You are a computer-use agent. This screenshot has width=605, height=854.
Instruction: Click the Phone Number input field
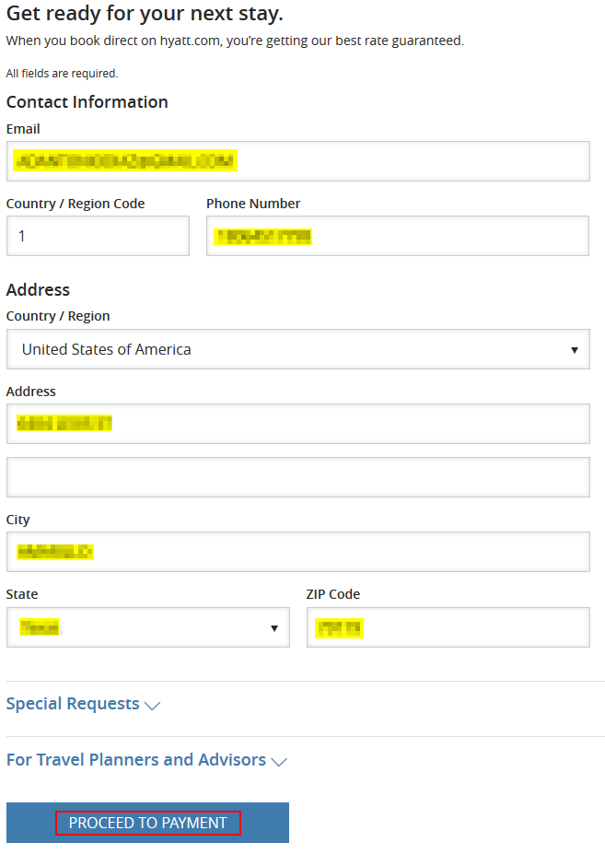[398, 236]
